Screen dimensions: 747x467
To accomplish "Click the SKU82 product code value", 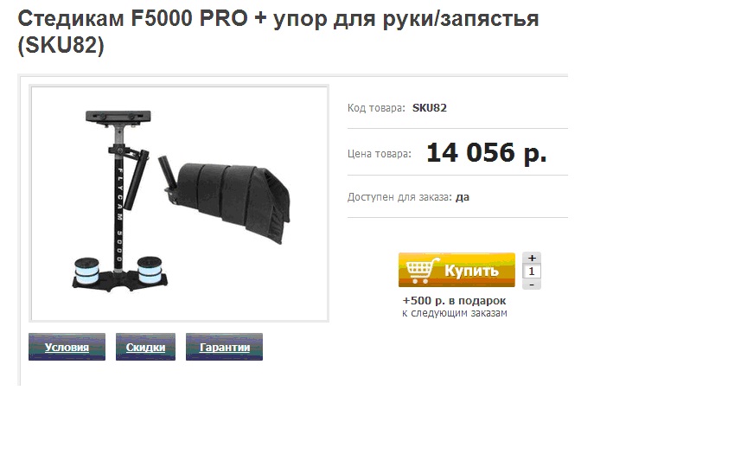I will point(429,108).
